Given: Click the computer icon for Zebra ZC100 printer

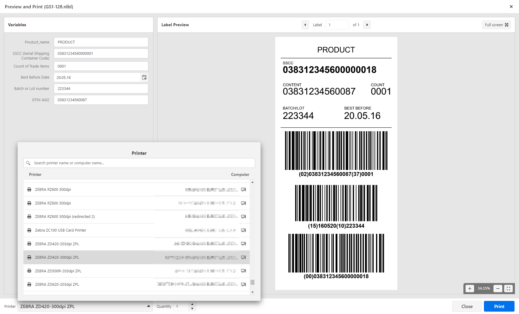Looking at the screenshot, I should 243,230.
